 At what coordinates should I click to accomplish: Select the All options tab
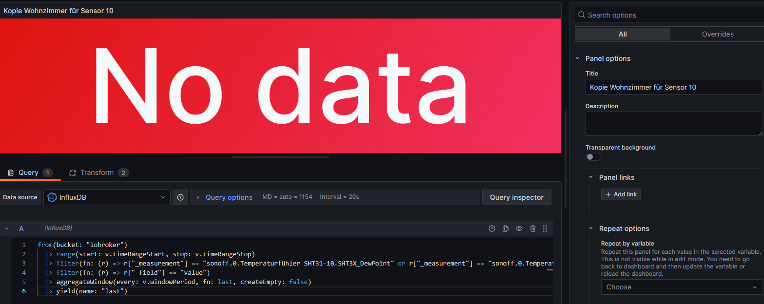pyautogui.click(x=623, y=34)
